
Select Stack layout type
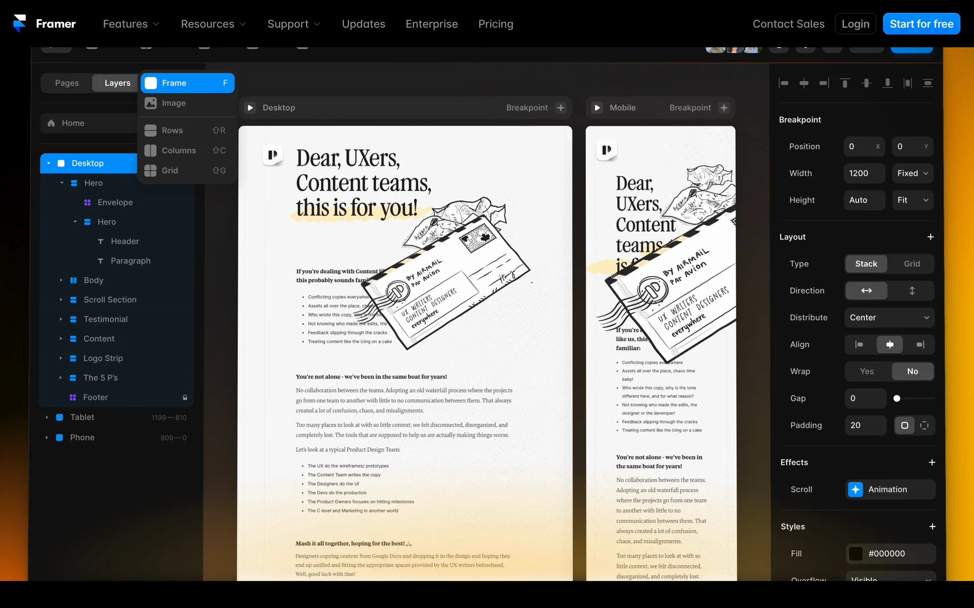pyautogui.click(x=866, y=264)
